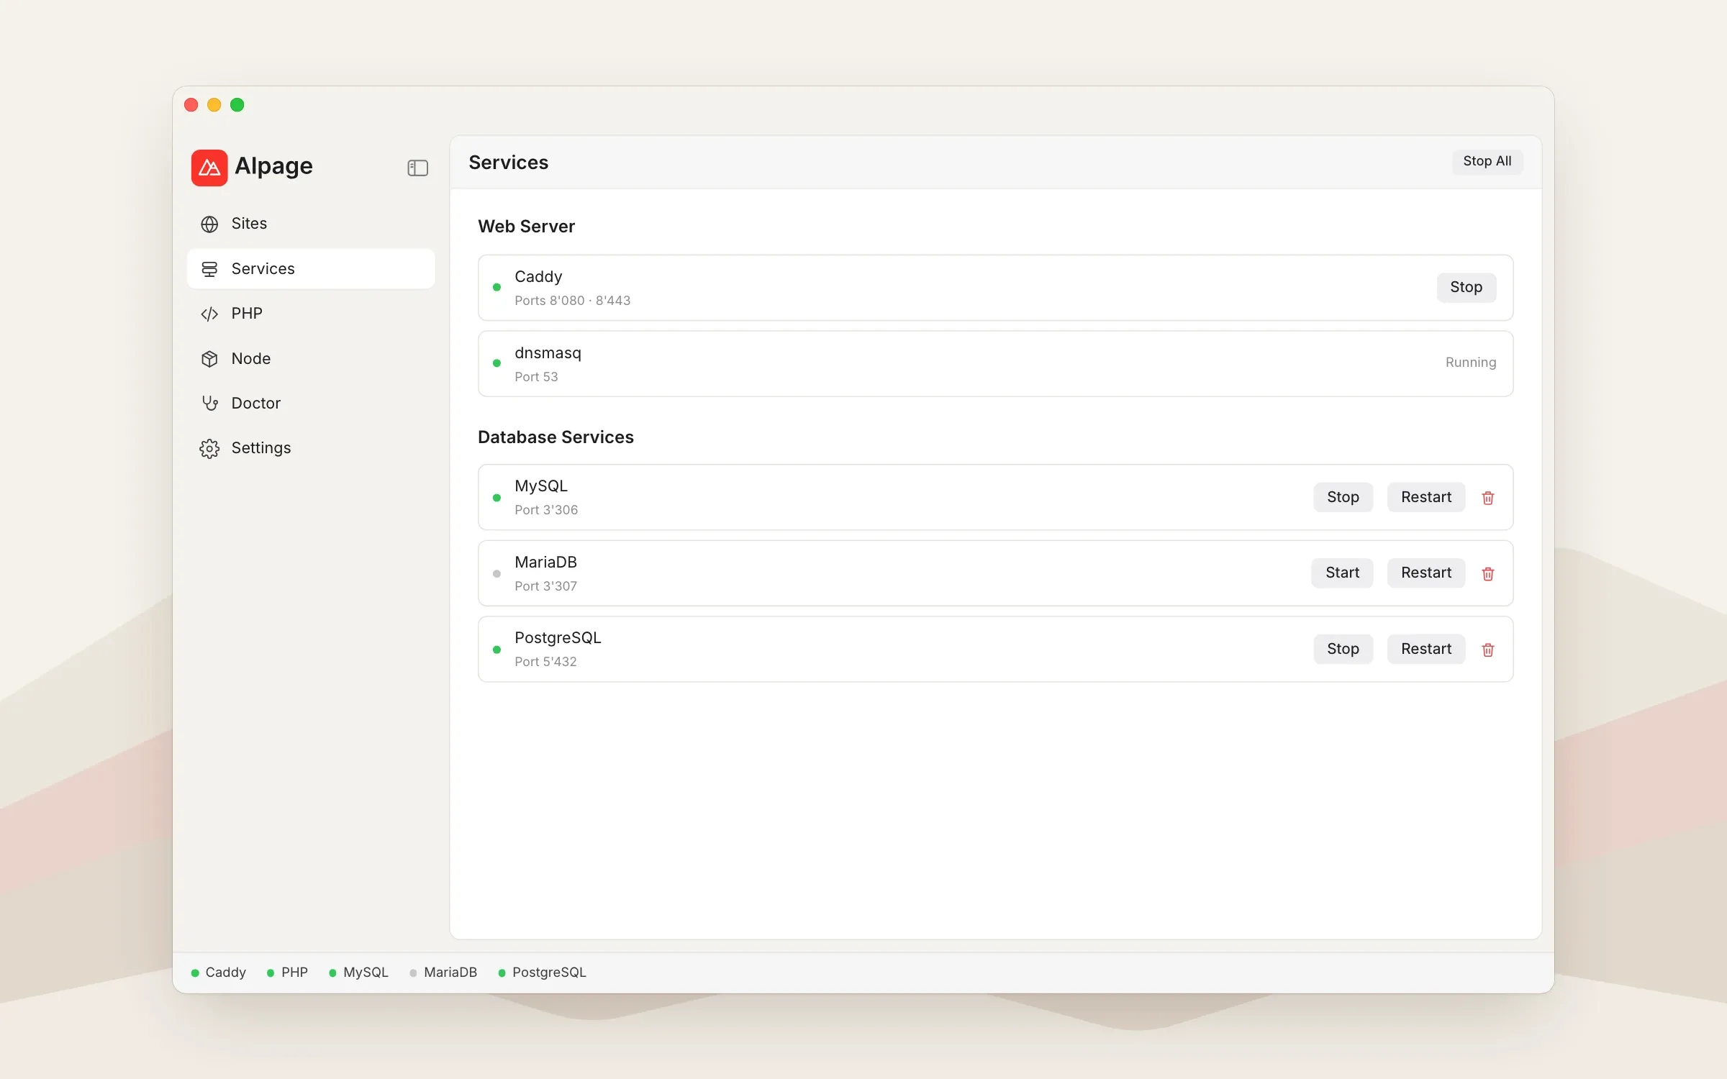The width and height of the screenshot is (1727, 1079).
Task: Click the MySQL status bar entry
Action: coord(358,973)
